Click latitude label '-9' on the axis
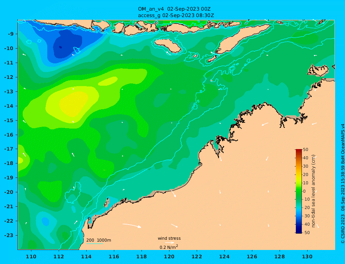 (11, 34)
